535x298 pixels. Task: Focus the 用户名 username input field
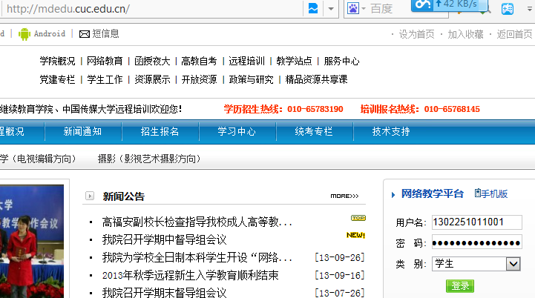(x=476, y=222)
